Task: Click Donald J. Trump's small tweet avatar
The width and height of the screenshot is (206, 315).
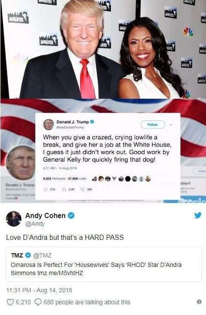Action: pos(49,124)
